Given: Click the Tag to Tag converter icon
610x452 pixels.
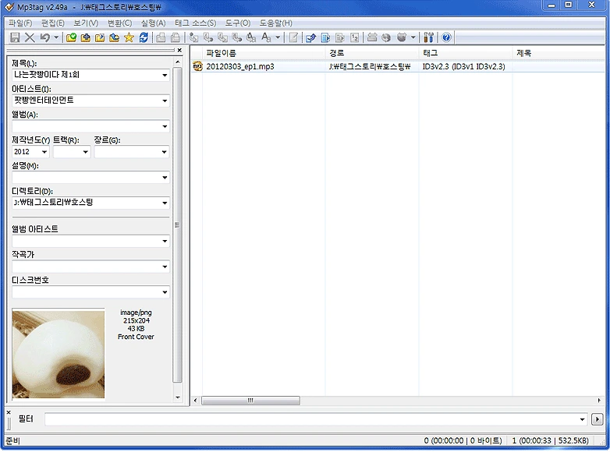Looking at the screenshot, I should pyautogui.click(x=251, y=37).
